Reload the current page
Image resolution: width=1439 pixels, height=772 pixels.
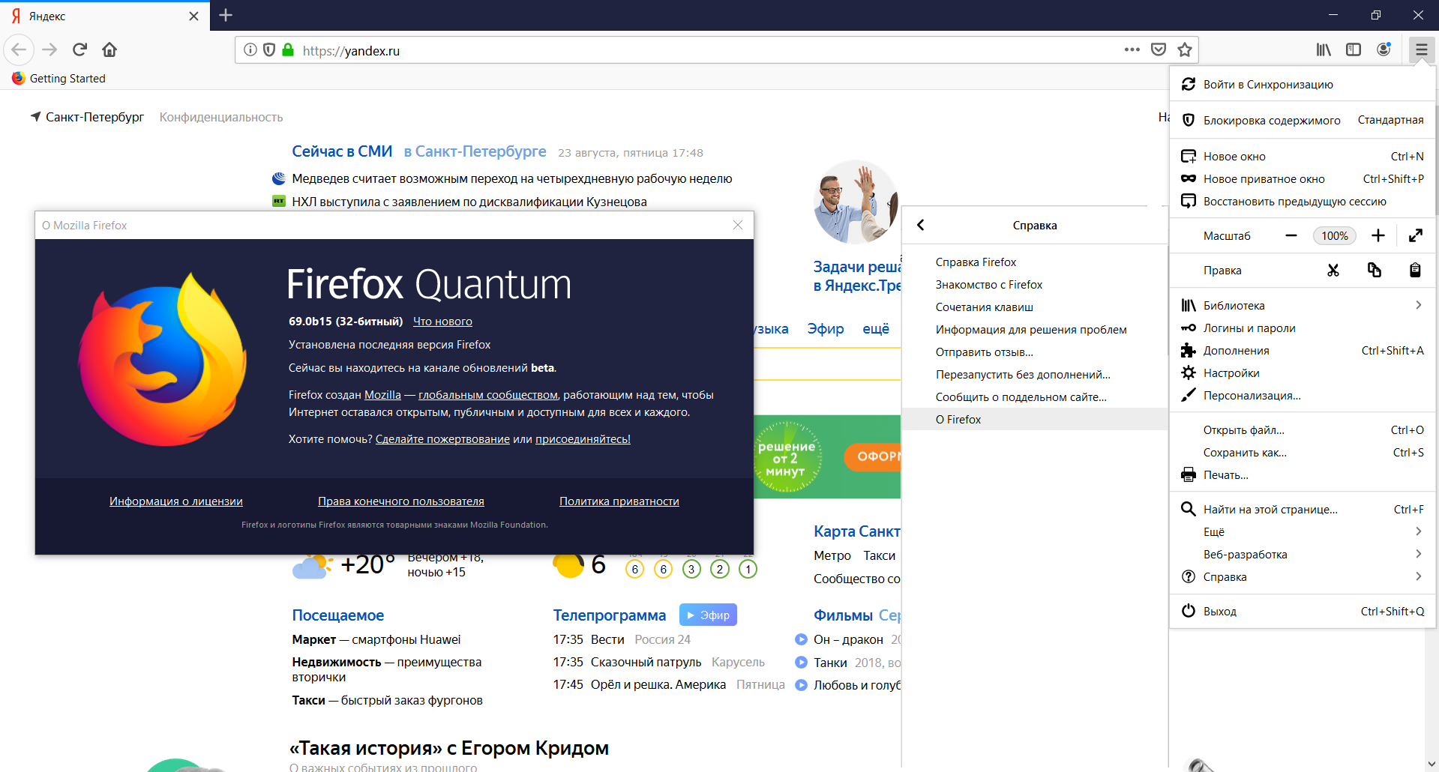click(x=79, y=50)
